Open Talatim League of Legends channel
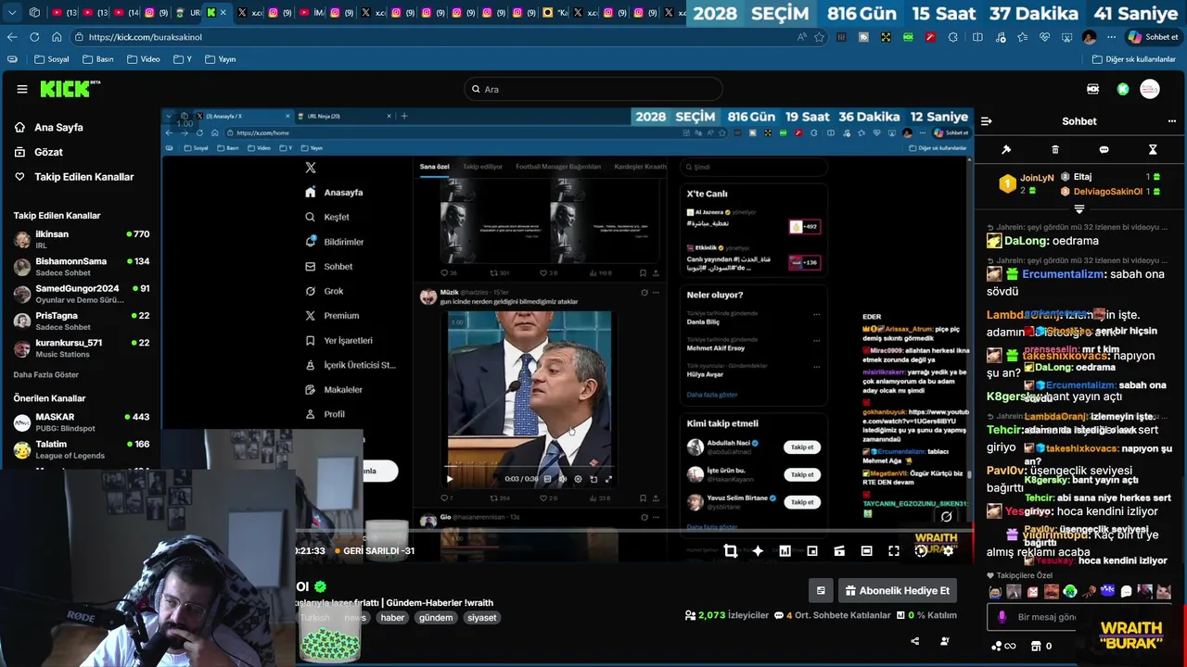The height and width of the screenshot is (667, 1187). pyautogui.click(x=82, y=450)
